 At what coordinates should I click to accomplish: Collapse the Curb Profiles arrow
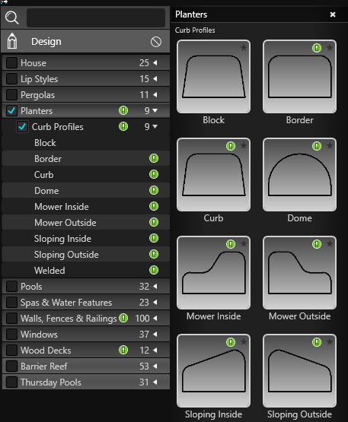(x=155, y=126)
